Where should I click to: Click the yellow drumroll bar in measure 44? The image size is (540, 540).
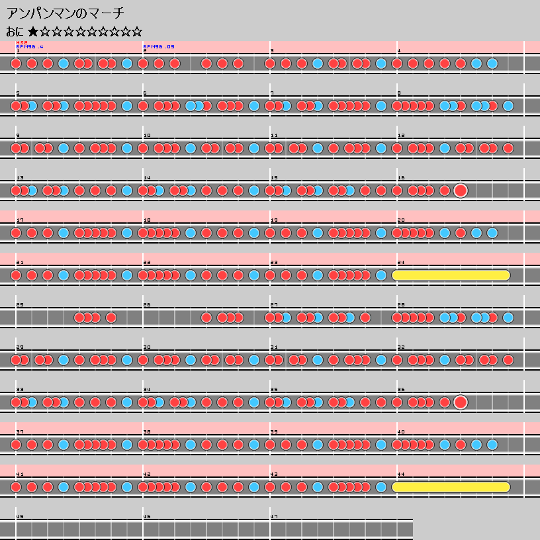pos(451,487)
